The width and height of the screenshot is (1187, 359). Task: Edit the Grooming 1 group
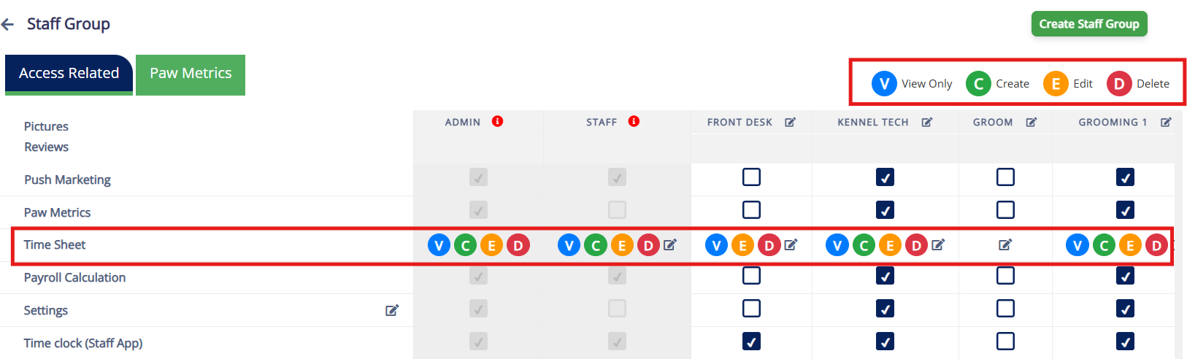[x=1166, y=122]
